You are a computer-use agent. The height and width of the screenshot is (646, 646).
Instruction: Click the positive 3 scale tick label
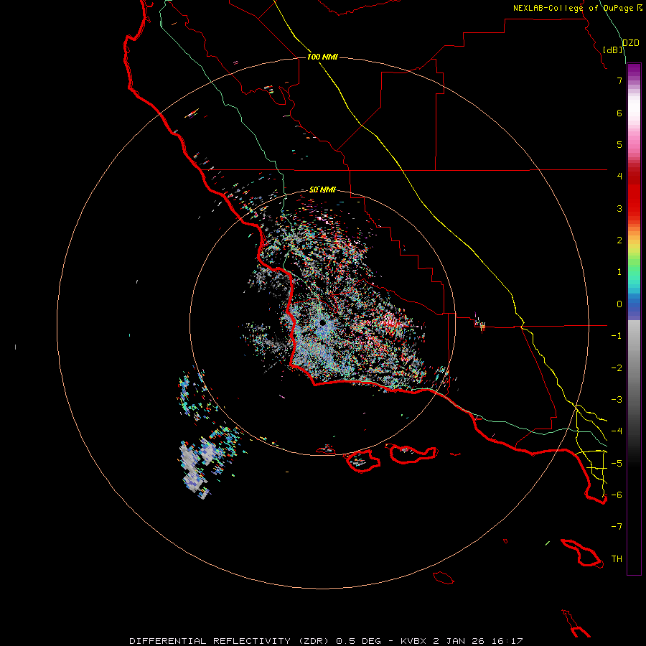point(619,208)
